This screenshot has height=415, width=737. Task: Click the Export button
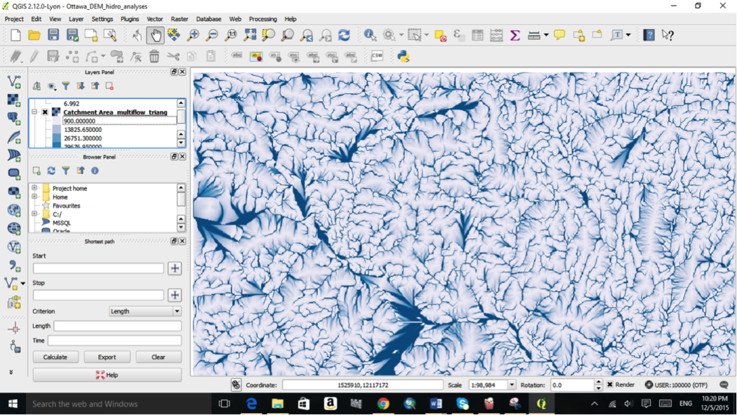click(107, 357)
